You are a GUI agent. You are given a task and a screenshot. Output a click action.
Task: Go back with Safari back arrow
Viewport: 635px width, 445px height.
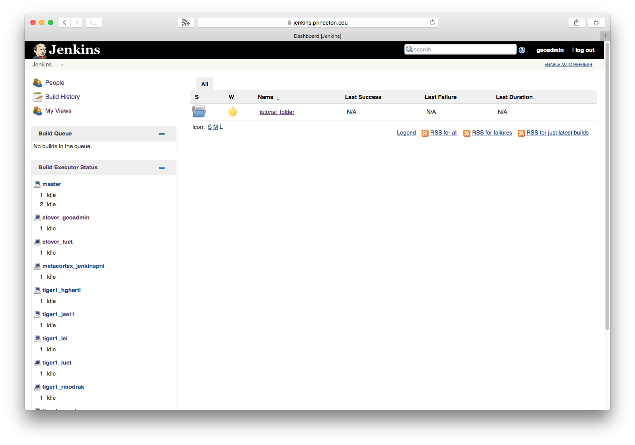pos(64,22)
